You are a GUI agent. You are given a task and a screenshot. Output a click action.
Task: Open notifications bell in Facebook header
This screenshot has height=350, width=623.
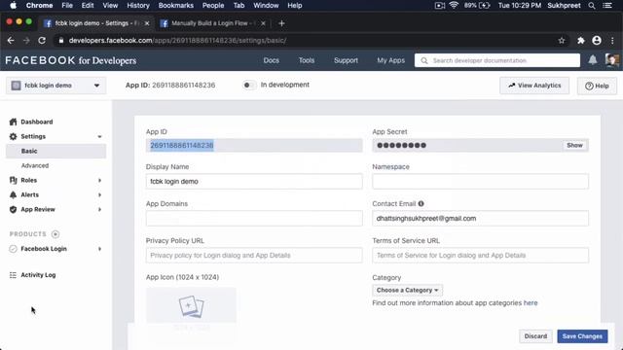pyautogui.click(x=593, y=60)
